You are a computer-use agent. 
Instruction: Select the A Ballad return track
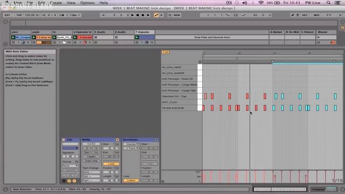pyautogui.click(x=277, y=32)
